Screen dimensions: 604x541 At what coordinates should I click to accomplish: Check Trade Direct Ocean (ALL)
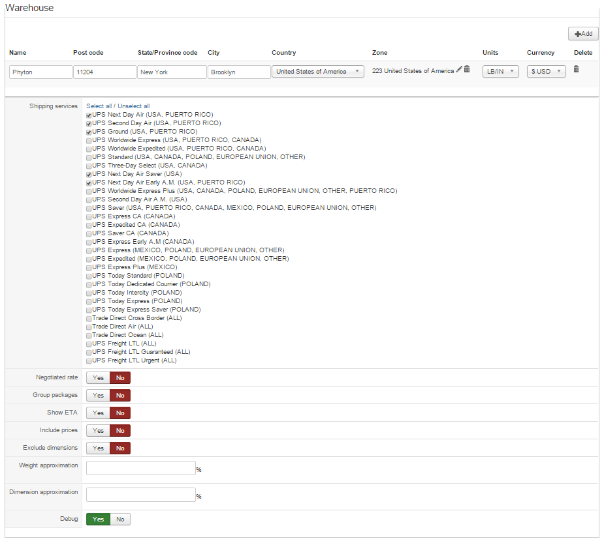89,335
